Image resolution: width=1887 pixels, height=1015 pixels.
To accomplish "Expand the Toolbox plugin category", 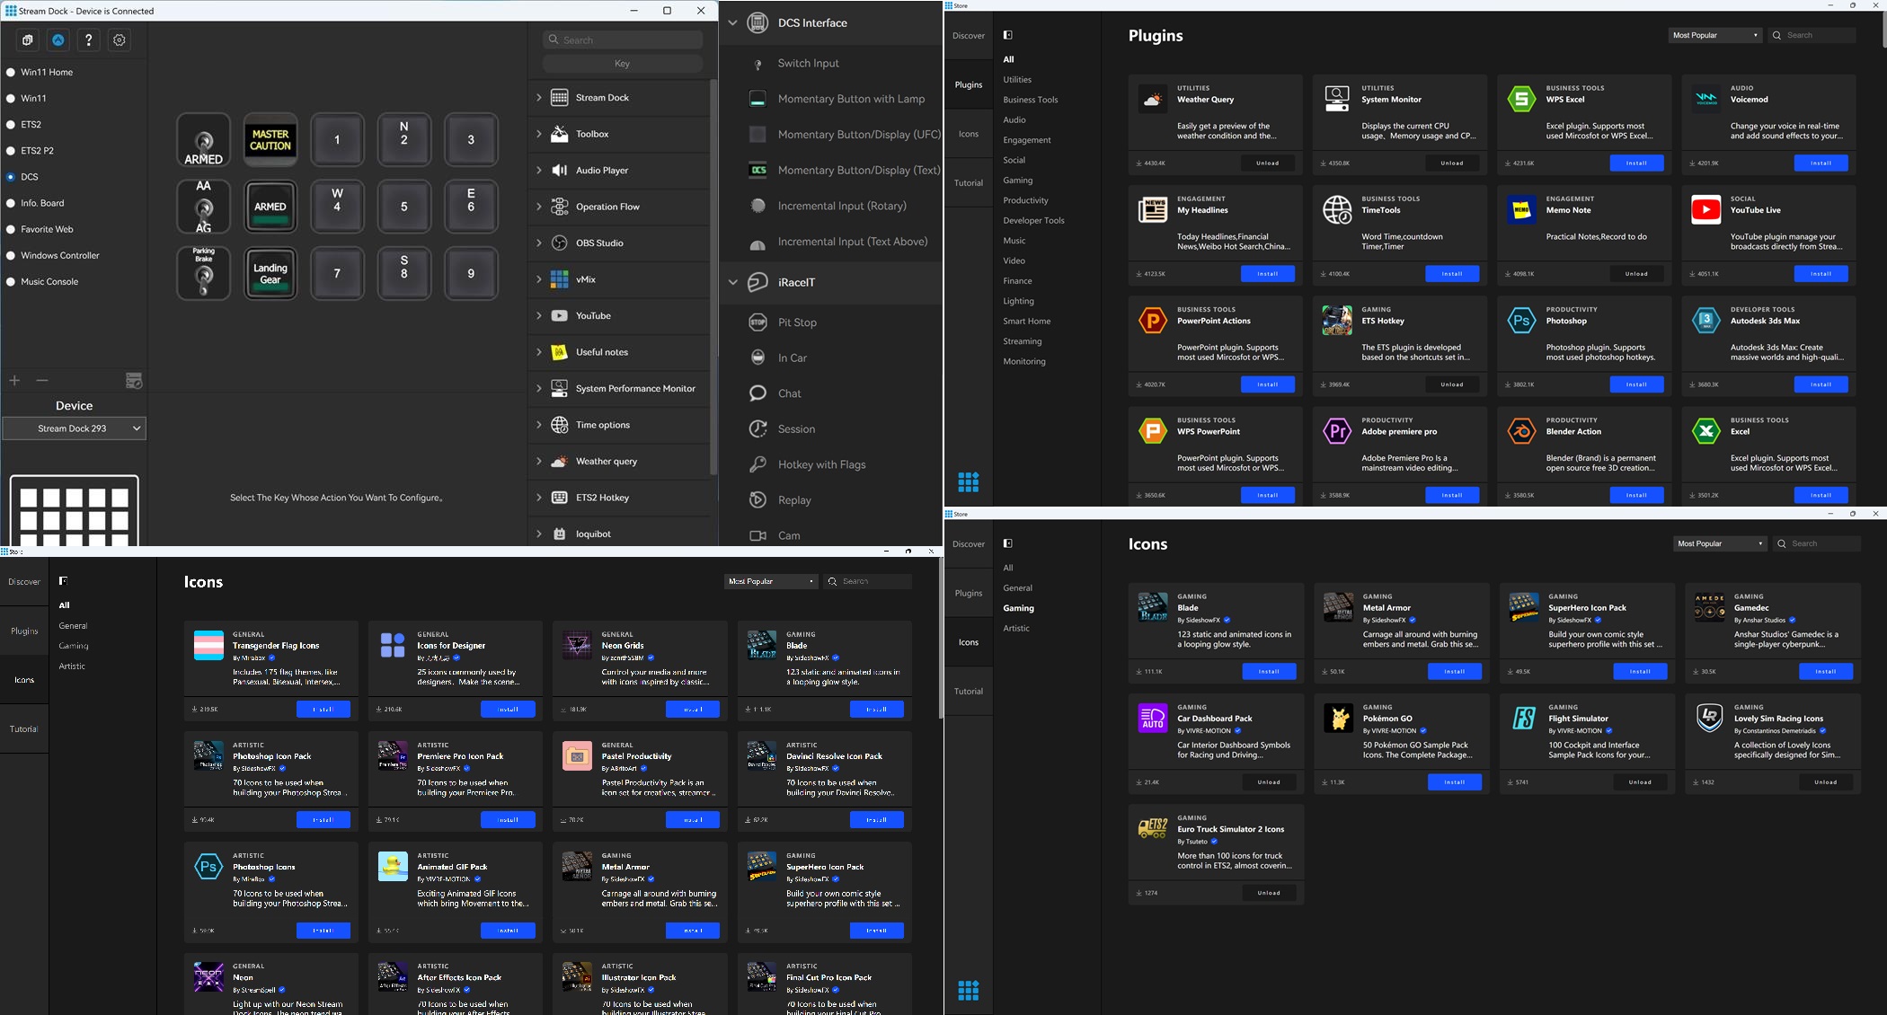I will coord(538,134).
